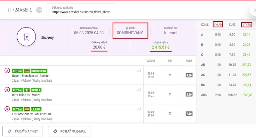Viewport: 256px width, 138px height.
Task: Click the 08.03 15:30 match date
Action: 151,75
